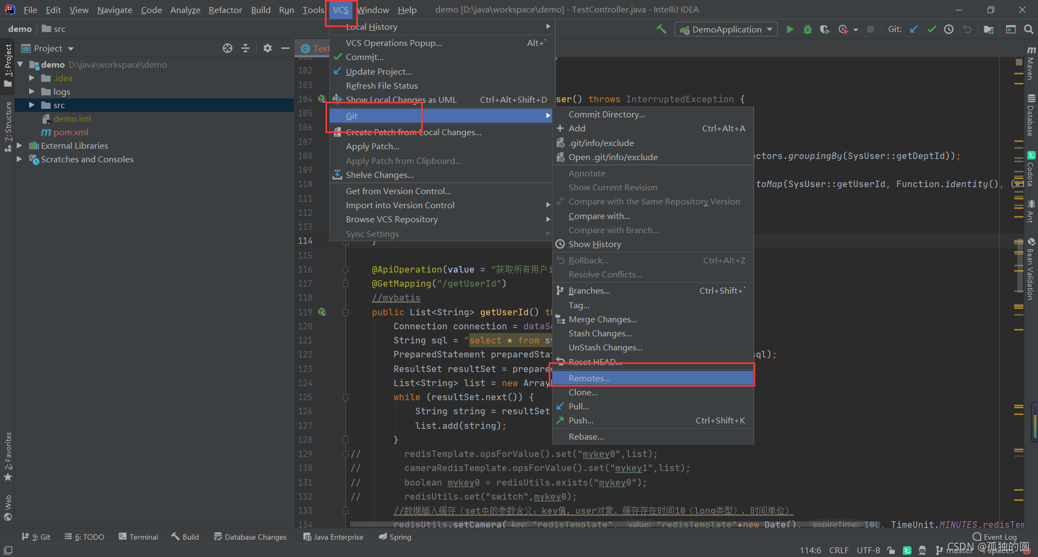The height and width of the screenshot is (557, 1038).
Task: Open the Codota side panel
Action: [x=1031, y=169]
